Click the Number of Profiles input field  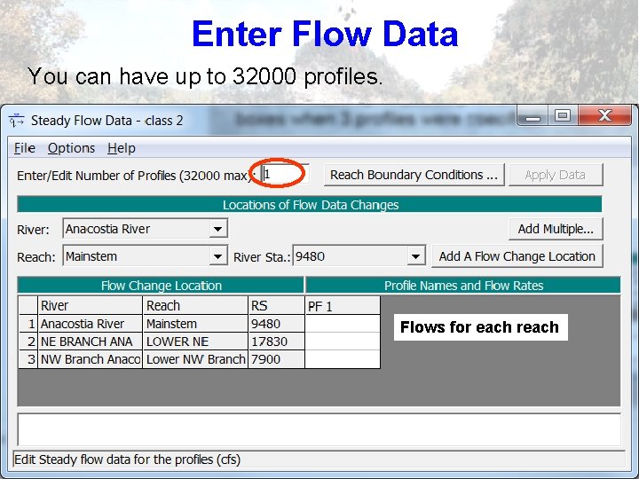[x=285, y=175]
